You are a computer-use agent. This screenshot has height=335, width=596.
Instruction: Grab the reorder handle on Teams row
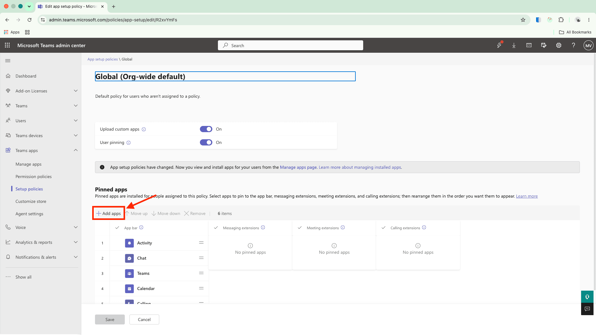201,273
